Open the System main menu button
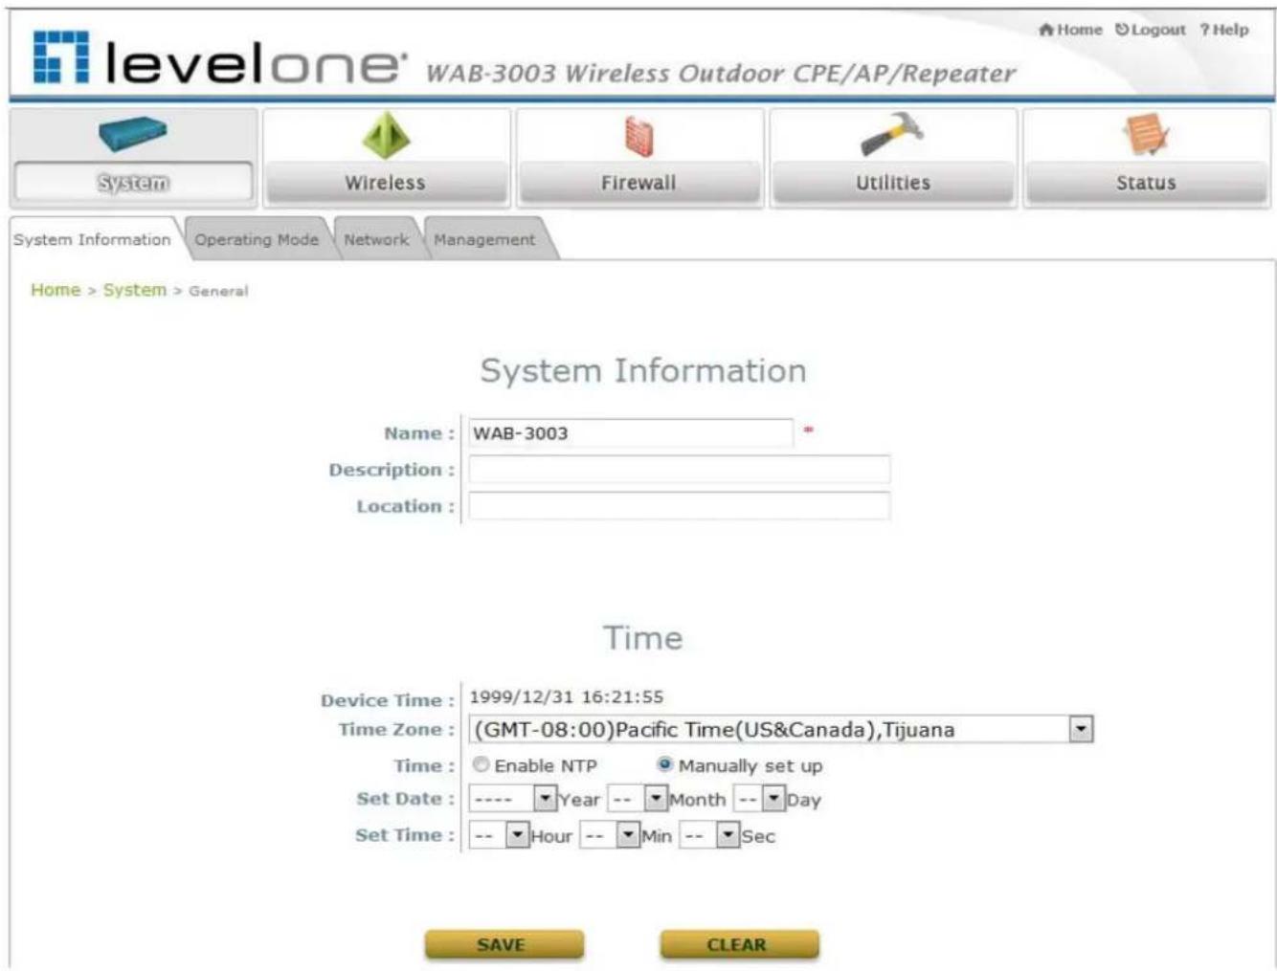 coord(133,182)
